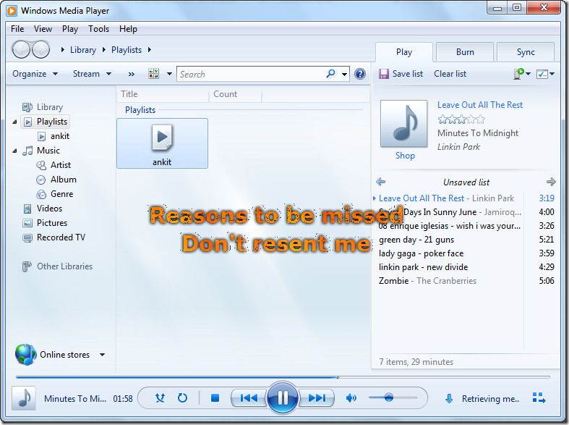Click the Genre icon in sidebar
This screenshot has height=425, width=569.
41,194
